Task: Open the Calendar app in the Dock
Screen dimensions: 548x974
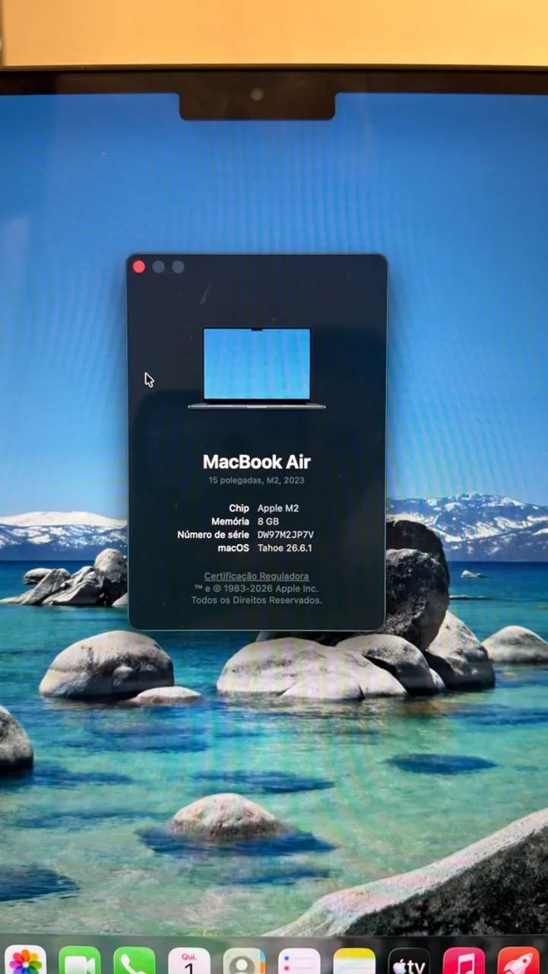Action: (x=189, y=960)
